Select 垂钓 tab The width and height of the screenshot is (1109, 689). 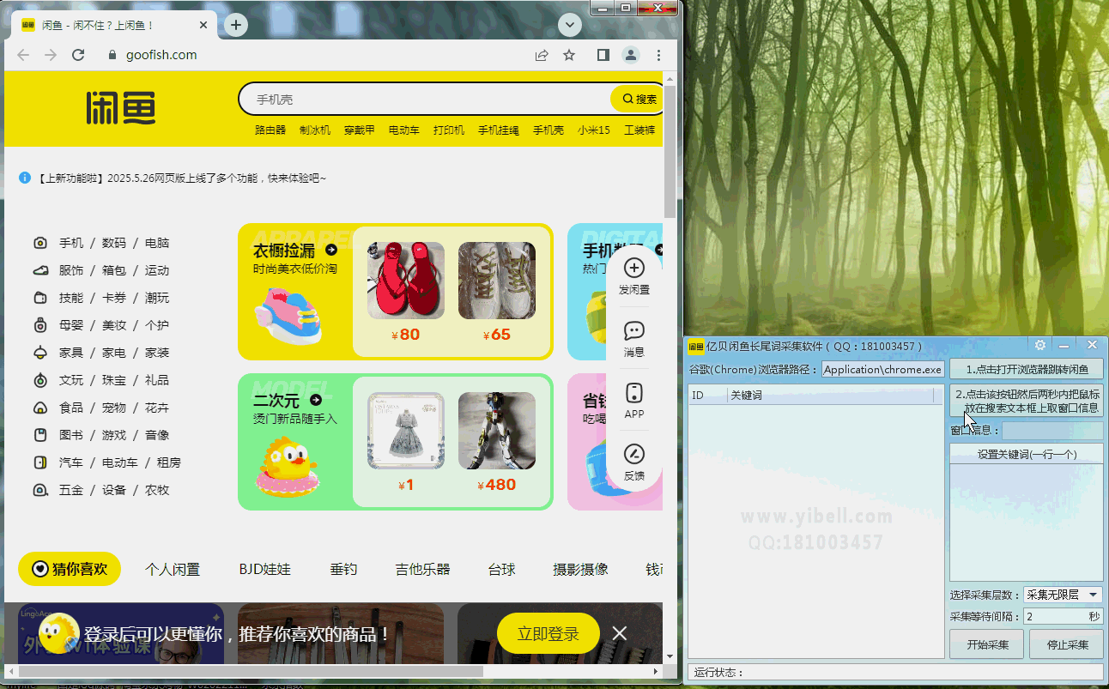[343, 569]
